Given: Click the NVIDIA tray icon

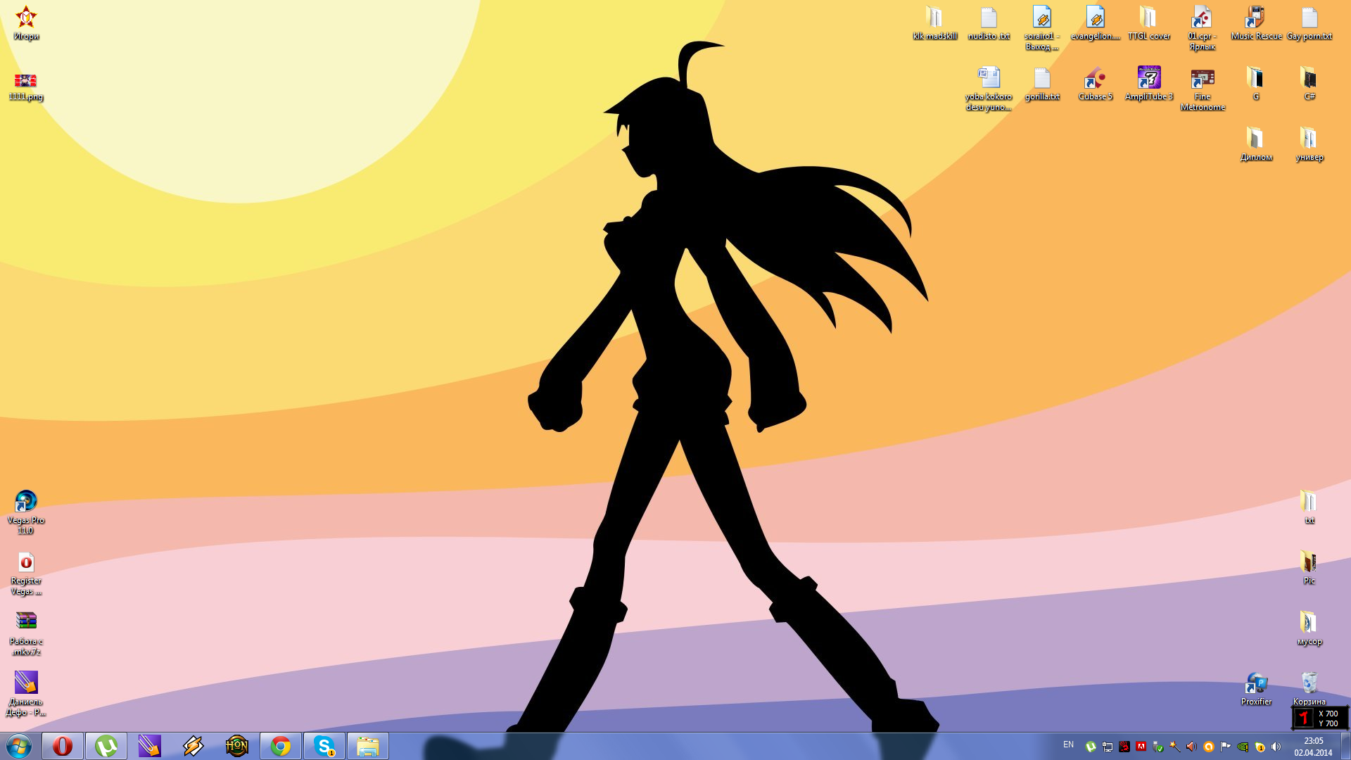Looking at the screenshot, I should (x=1243, y=747).
